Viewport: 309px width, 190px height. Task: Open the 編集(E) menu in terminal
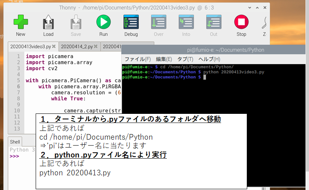[164, 59]
